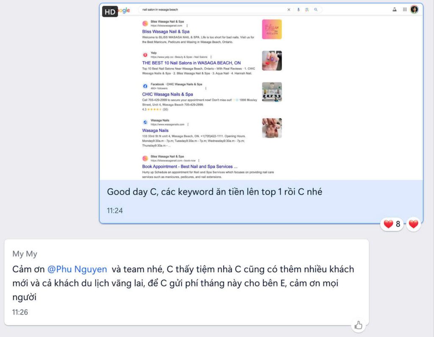
Task: Click the Google Lens image search icon
Action: 307,9
